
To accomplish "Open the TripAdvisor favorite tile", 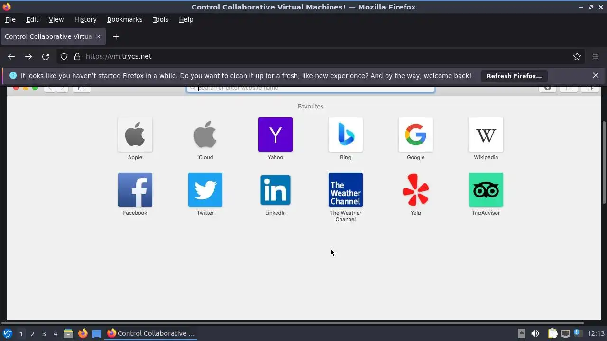I will pyautogui.click(x=486, y=190).
